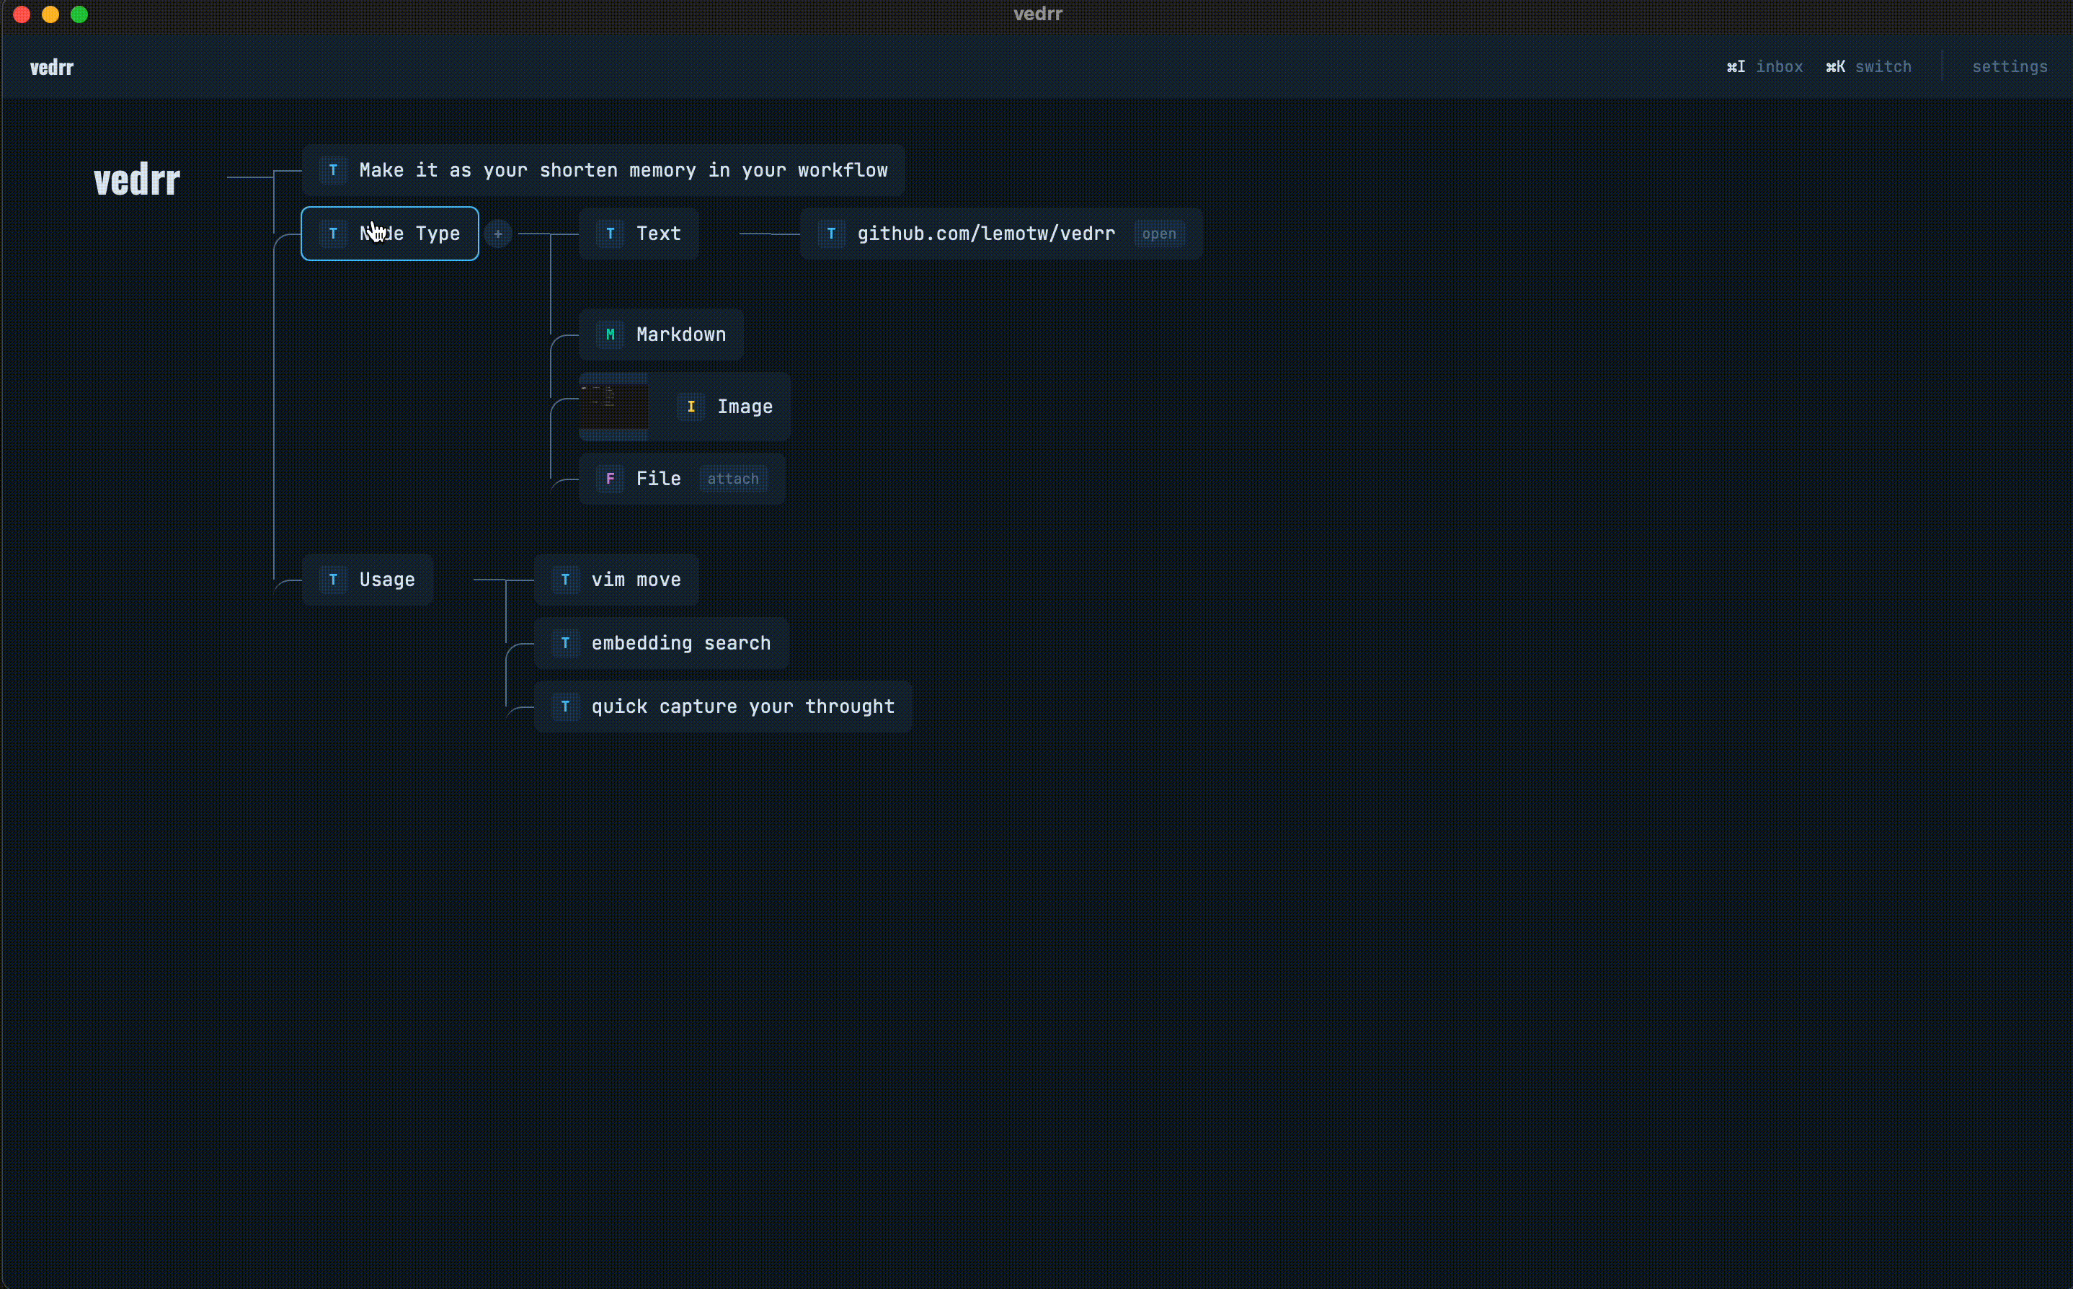2073x1289 pixels.
Task: Click the F icon on File node
Action: [x=611, y=478]
